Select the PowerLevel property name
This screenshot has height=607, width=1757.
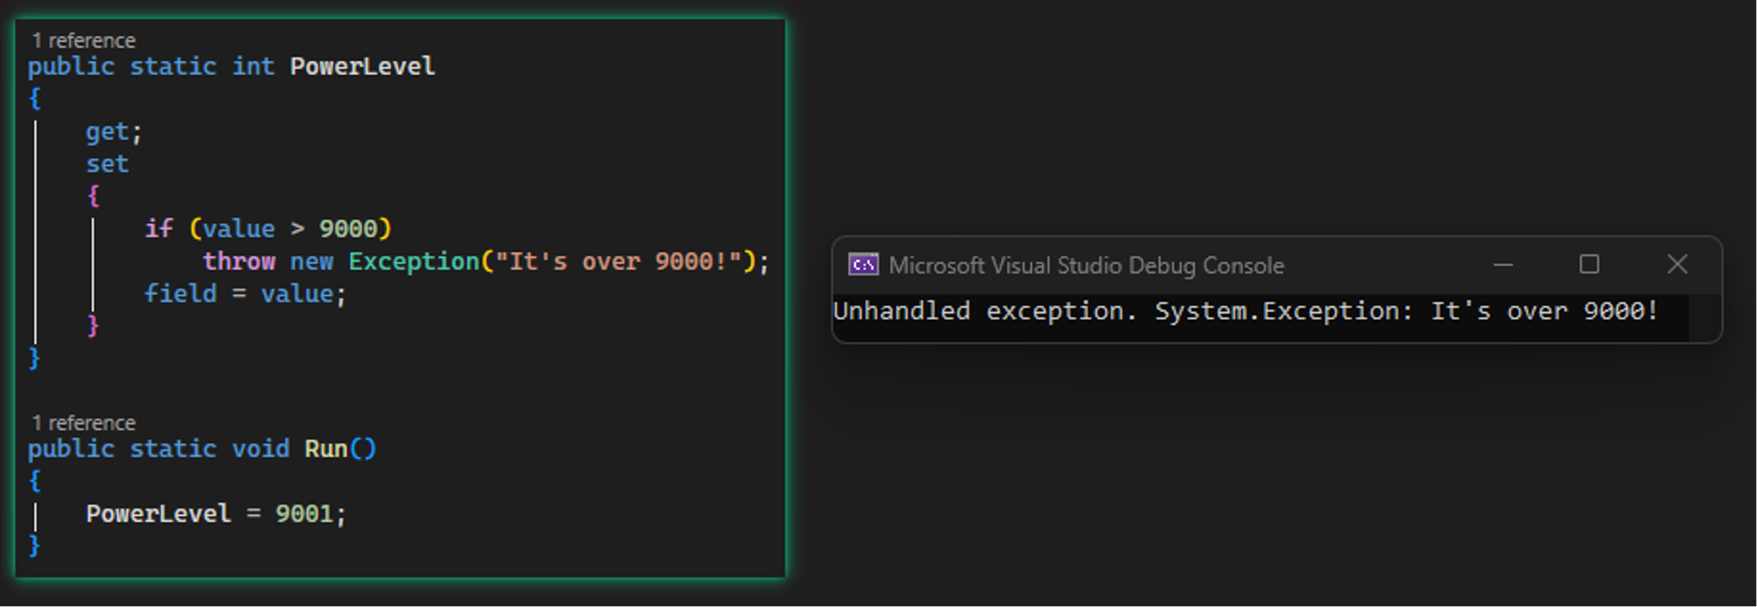361,66
